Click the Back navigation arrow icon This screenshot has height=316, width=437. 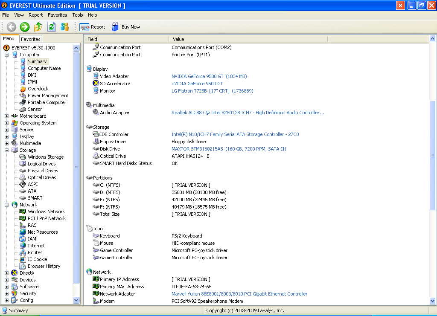coord(12,27)
